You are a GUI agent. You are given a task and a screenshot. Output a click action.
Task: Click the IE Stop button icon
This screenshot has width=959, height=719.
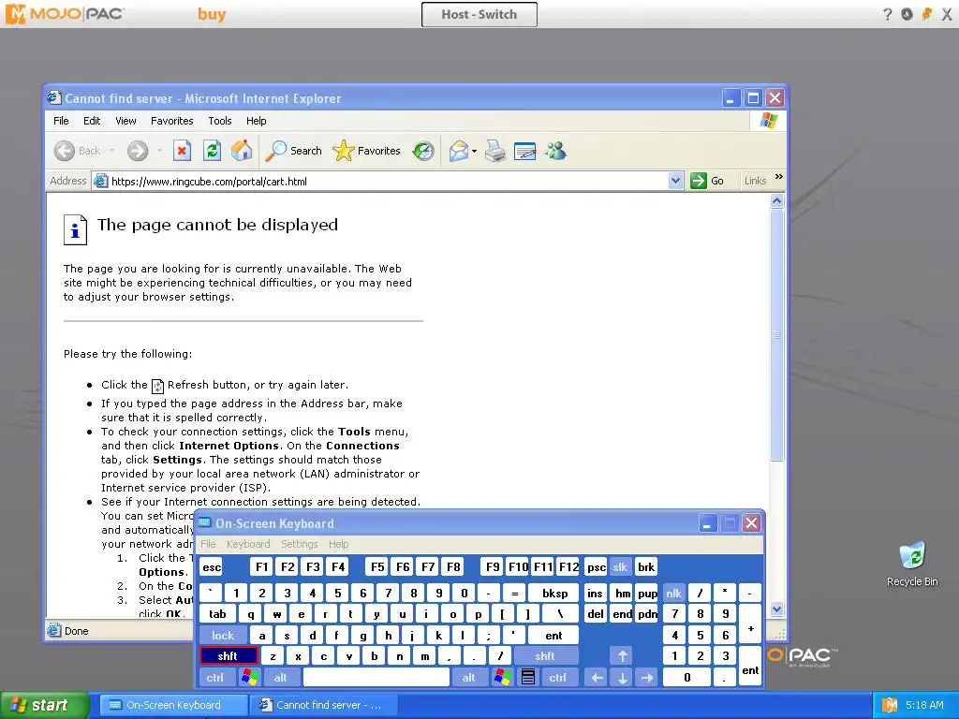pos(182,151)
